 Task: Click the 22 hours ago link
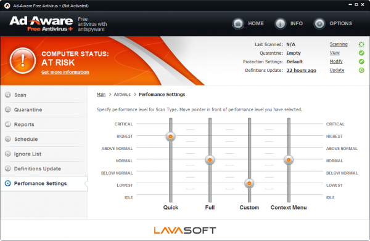click(x=302, y=70)
